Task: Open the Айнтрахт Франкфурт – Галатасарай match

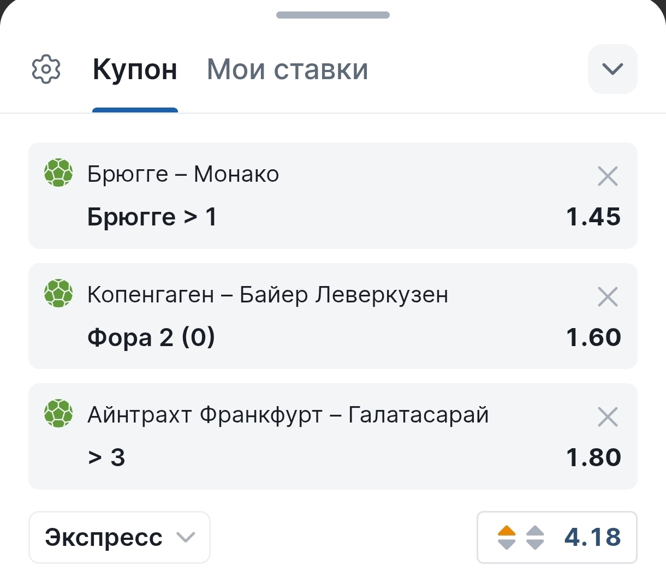Action: click(288, 415)
